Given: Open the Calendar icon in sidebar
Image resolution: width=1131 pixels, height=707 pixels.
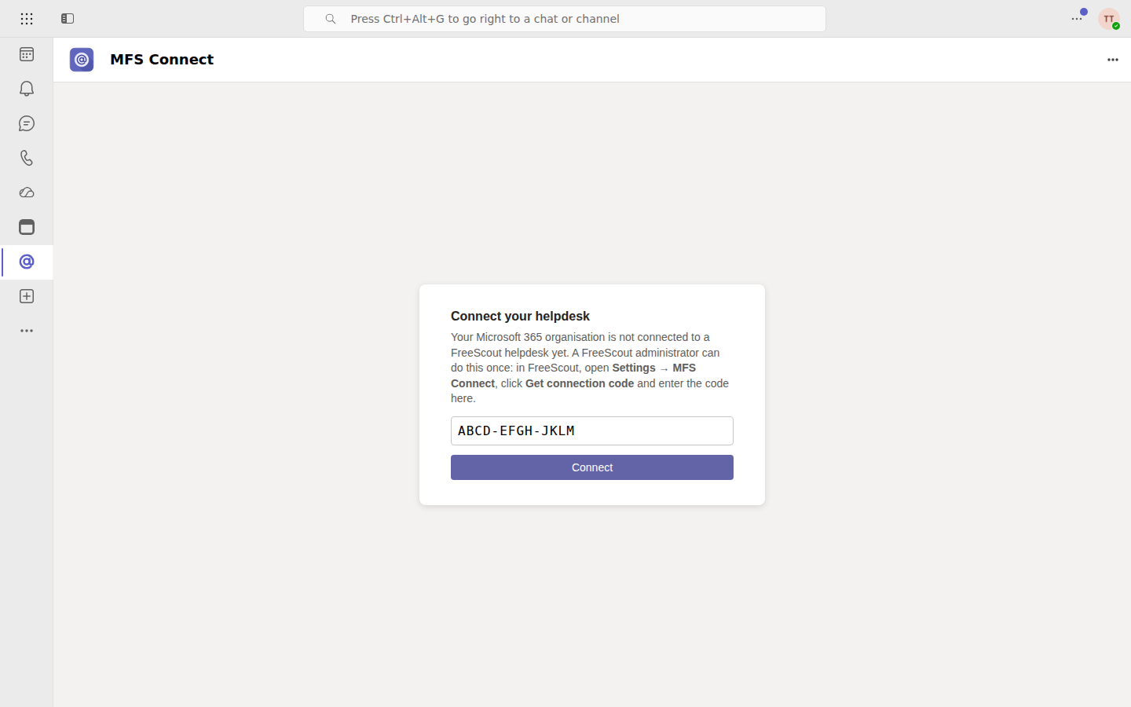Looking at the screenshot, I should pyautogui.click(x=27, y=54).
